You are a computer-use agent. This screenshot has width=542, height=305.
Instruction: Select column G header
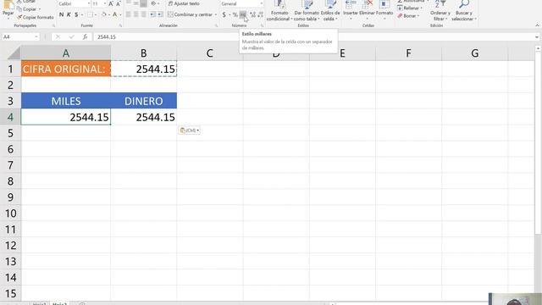click(x=474, y=53)
